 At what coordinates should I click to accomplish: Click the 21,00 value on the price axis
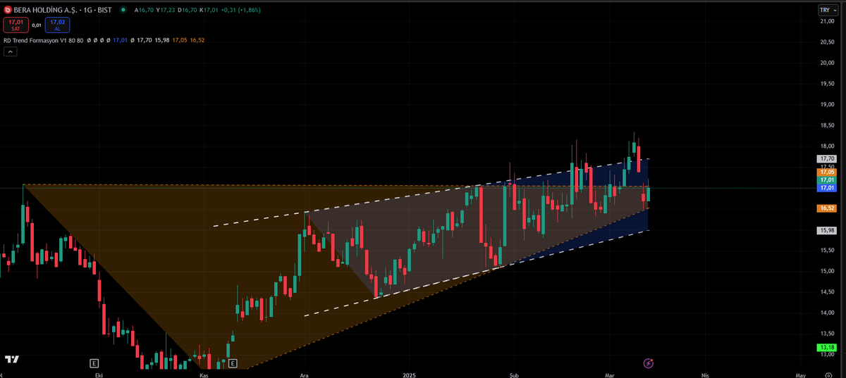pyautogui.click(x=827, y=21)
